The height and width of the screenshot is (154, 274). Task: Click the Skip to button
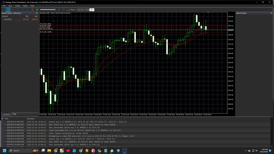pos(71,10)
